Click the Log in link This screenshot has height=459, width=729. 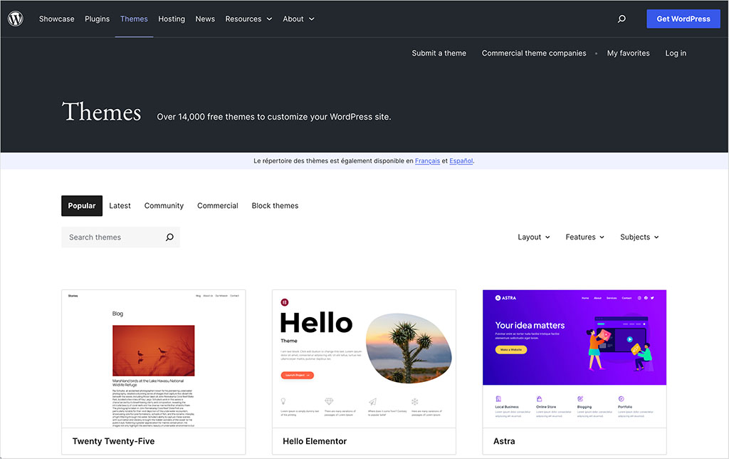coord(676,53)
